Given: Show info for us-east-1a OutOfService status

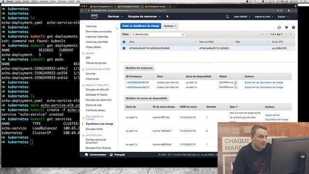Looking at the screenshot, I should coord(236,83).
